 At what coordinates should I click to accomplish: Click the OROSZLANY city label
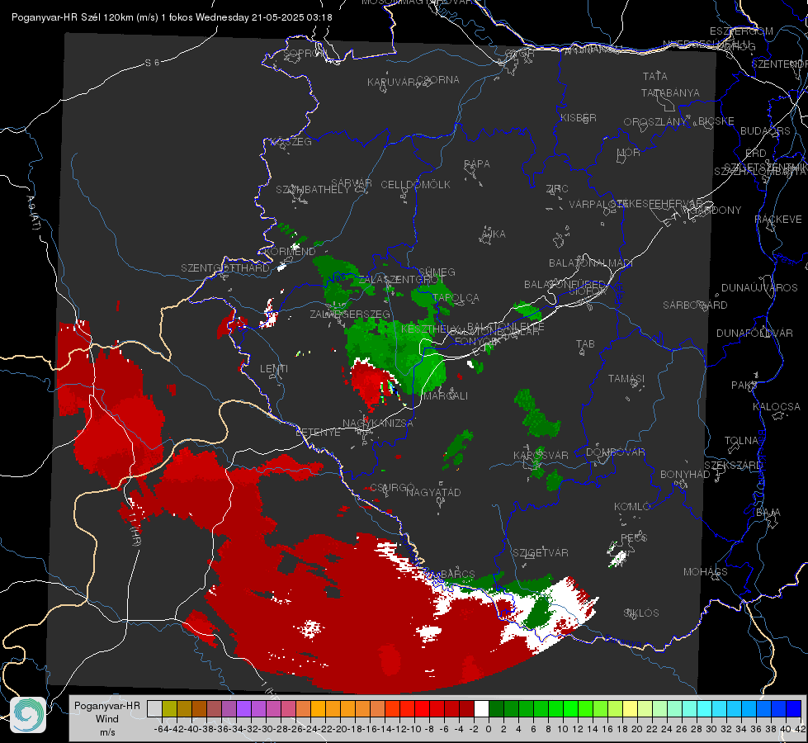(x=655, y=121)
